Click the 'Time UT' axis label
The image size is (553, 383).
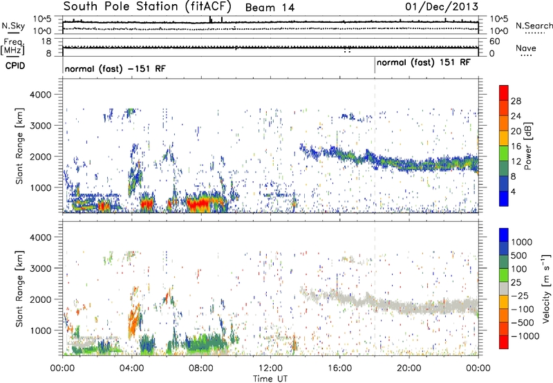tap(270, 379)
